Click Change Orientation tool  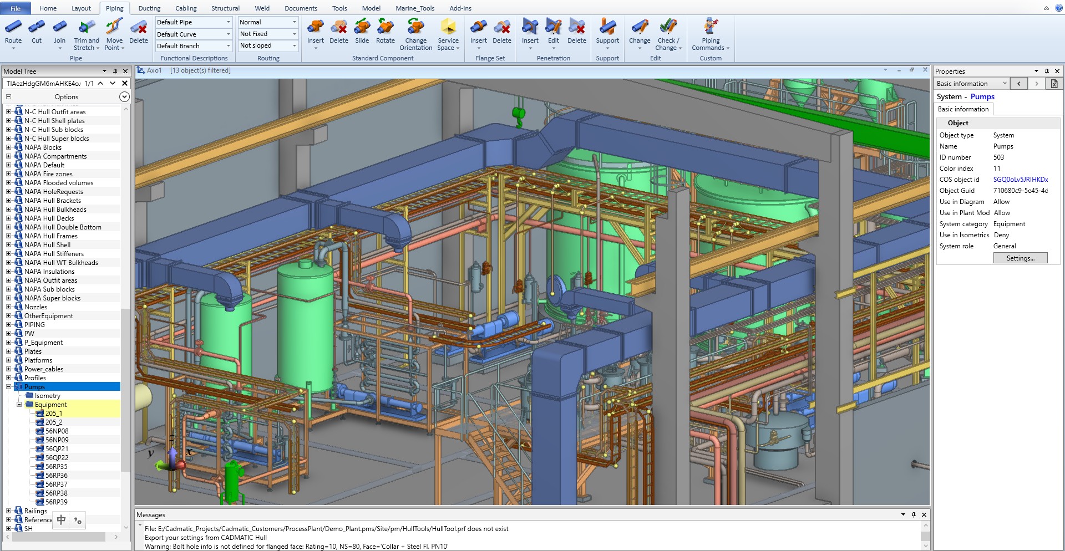[416, 34]
